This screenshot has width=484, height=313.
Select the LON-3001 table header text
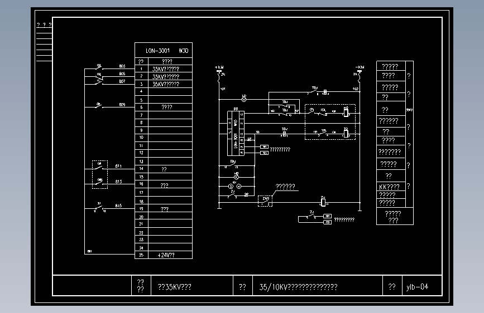click(x=158, y=51)
